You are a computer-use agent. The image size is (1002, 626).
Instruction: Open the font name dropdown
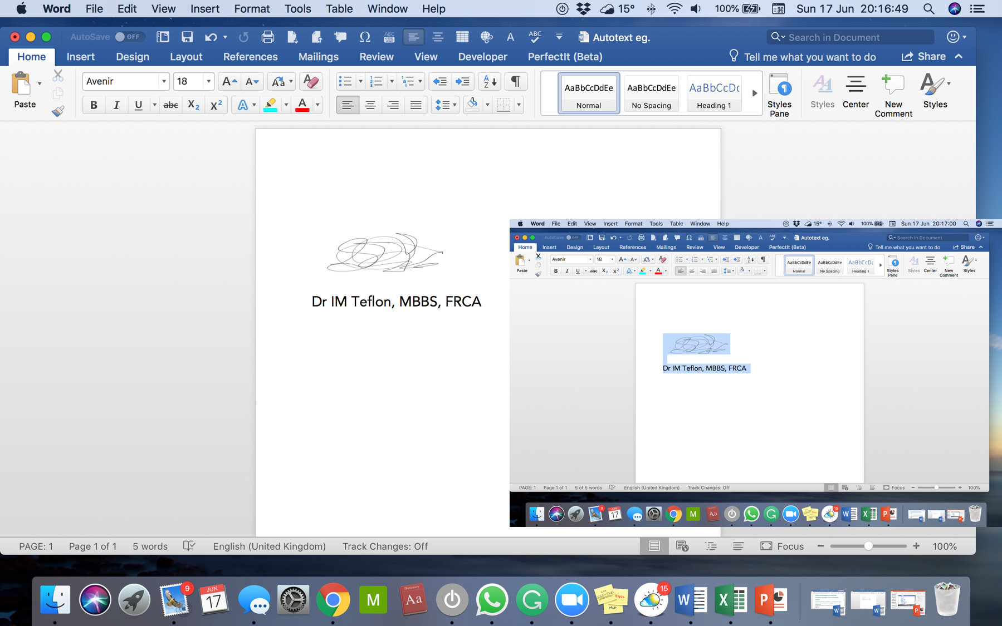pyautogui.click(x=164, y=82)
